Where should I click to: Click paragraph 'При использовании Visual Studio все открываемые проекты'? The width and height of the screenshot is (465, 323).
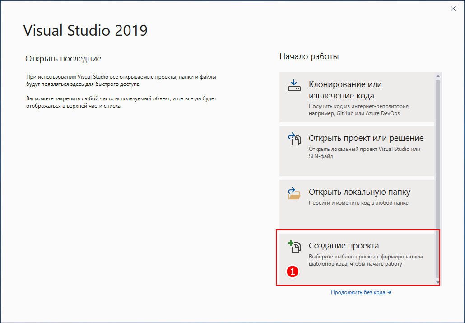pyautogui.click(x=121, y=80)
